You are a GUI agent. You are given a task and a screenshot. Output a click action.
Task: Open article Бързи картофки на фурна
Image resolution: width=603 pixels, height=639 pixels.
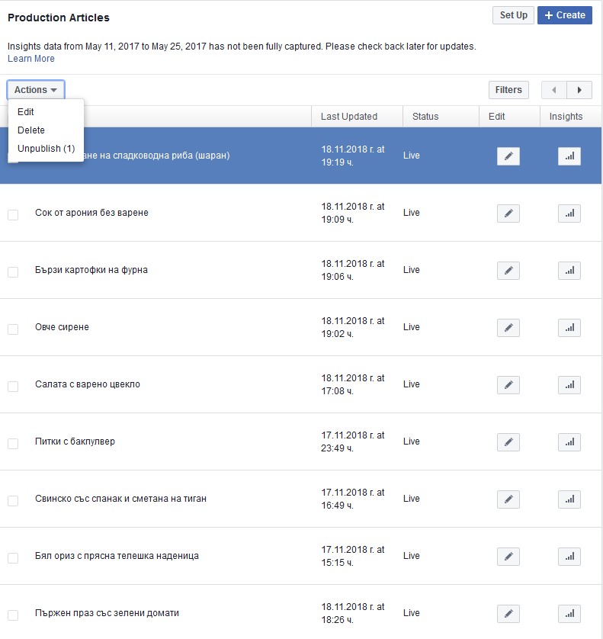91,270
